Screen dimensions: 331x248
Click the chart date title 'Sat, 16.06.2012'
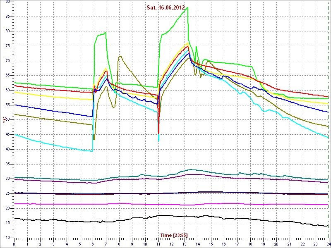click(x=166, y=7)
